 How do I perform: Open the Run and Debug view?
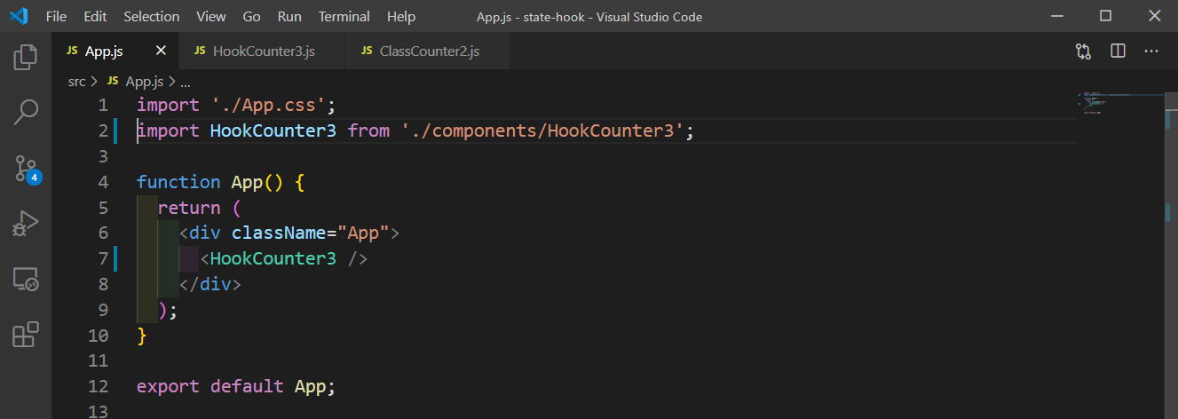tap(26, 224)
